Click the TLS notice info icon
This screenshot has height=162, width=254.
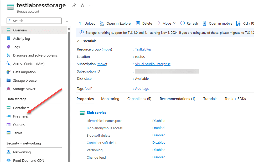point(82,32)
